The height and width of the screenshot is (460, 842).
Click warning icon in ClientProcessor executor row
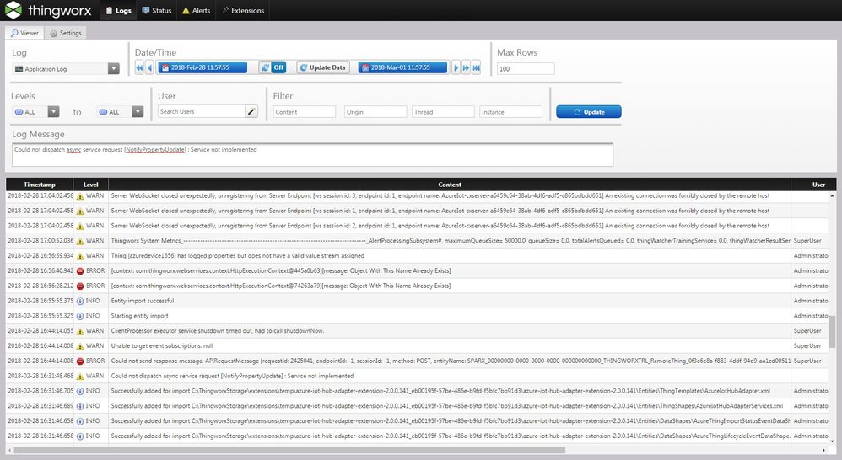point(80,331)
